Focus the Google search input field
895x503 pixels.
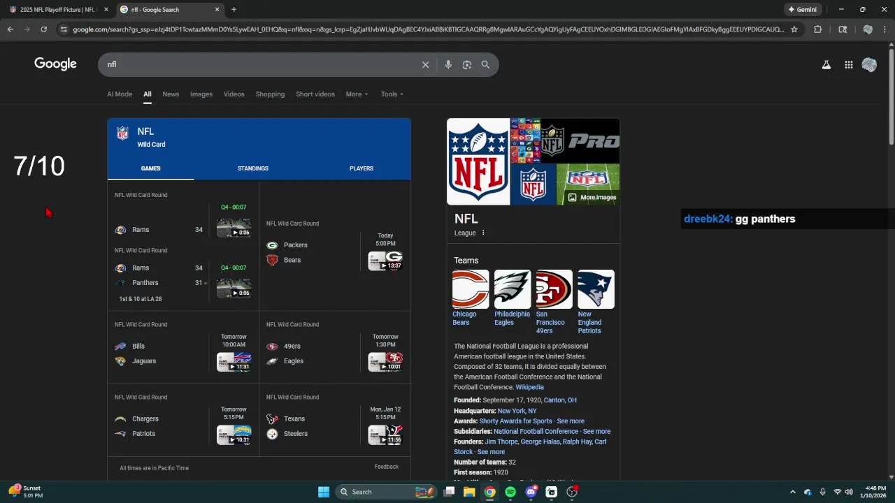pos(262,64)
